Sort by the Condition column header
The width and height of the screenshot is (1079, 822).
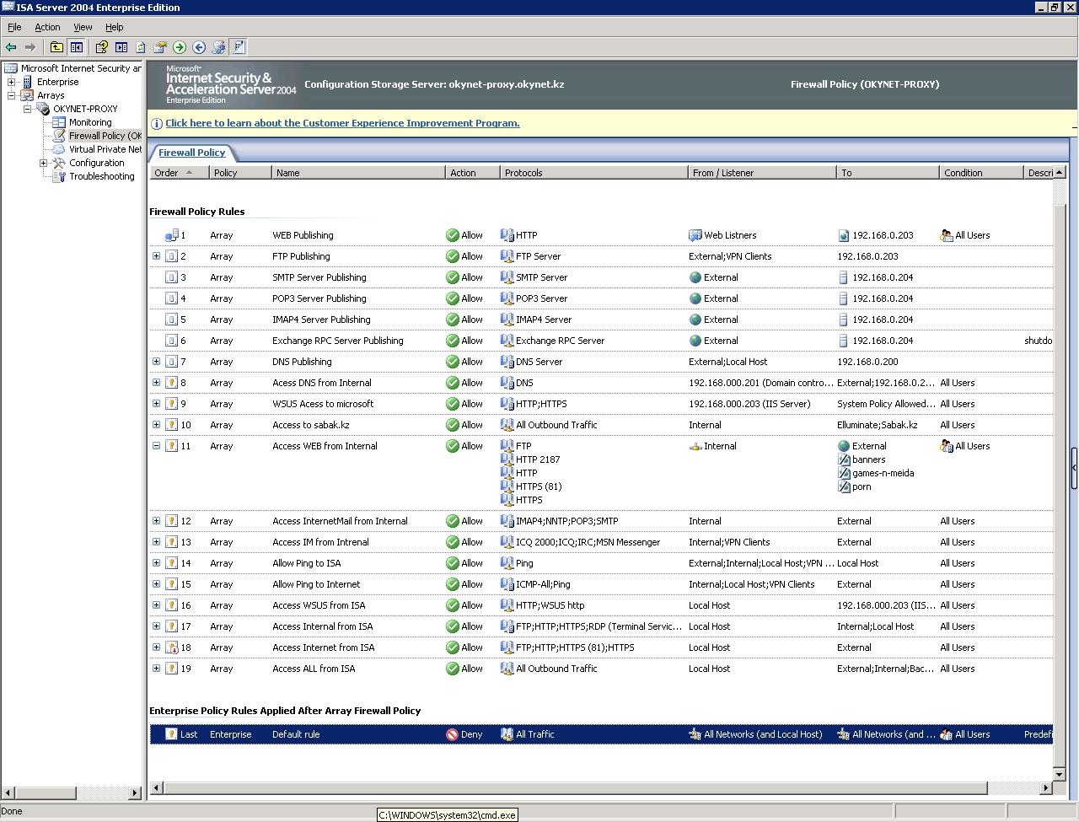coord(980,172)
